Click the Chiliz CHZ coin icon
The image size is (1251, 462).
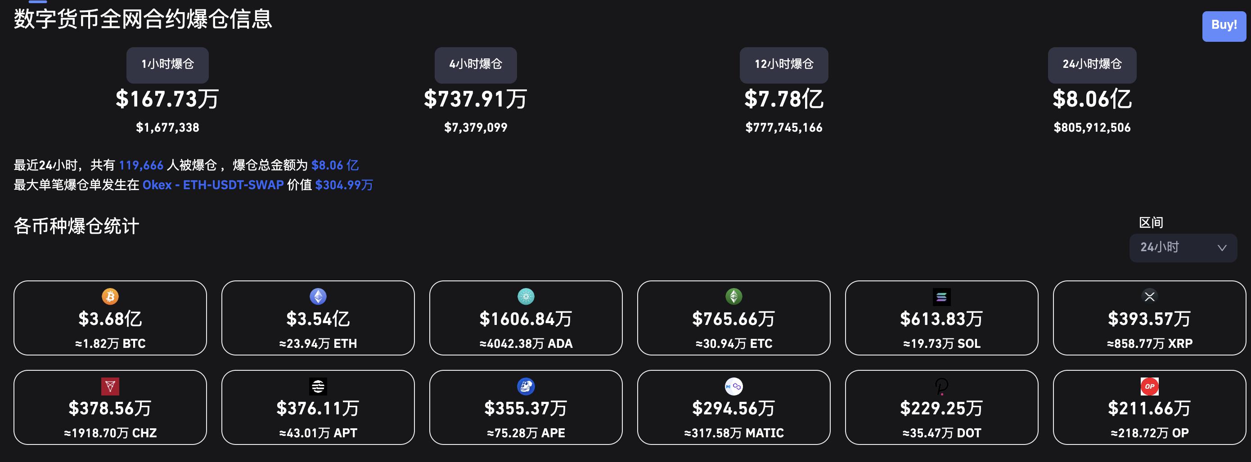(110, 386)
